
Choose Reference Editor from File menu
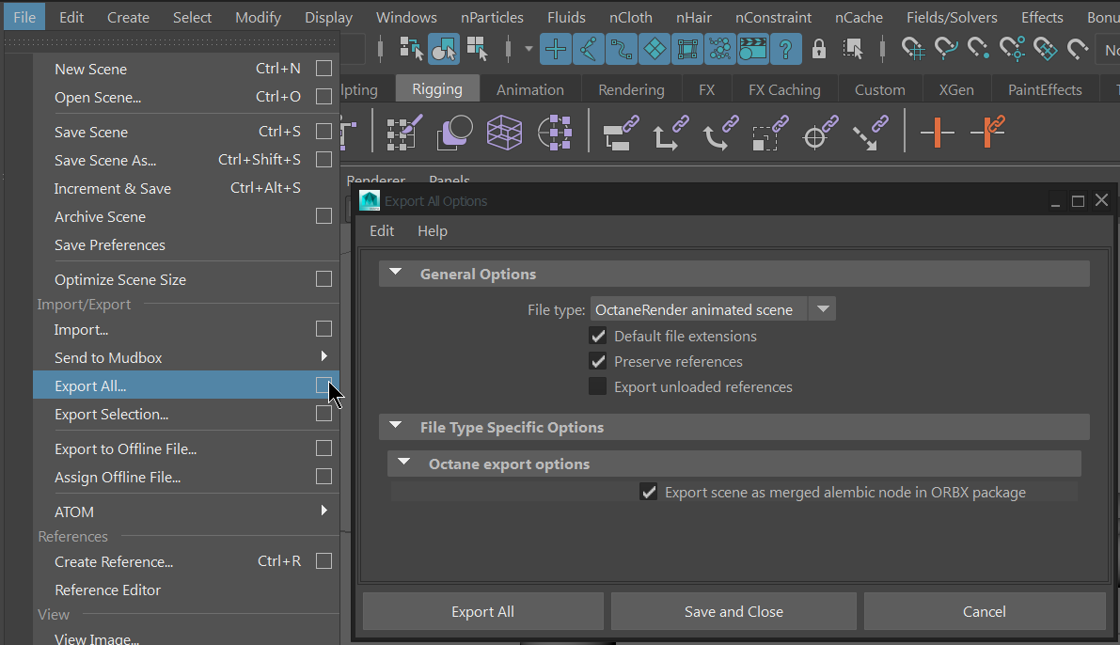tap(187, 590)
